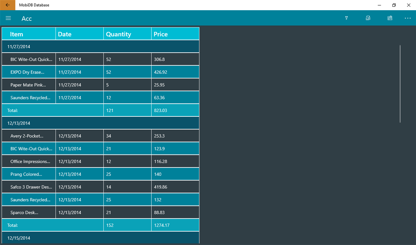Select the Sparco Desk... item cell
416x245 pixels.
[29, 213]
